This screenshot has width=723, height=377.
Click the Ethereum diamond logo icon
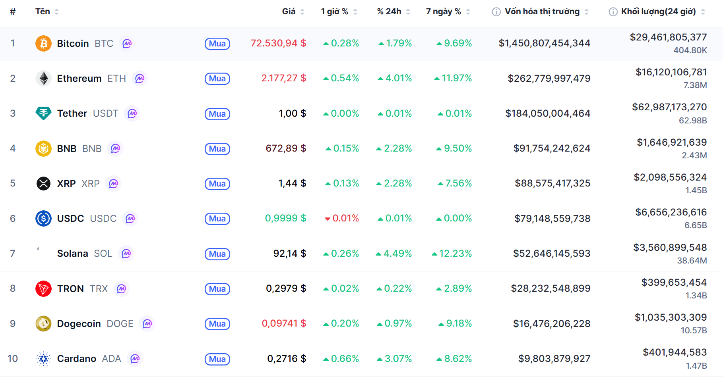click(43, 79)
